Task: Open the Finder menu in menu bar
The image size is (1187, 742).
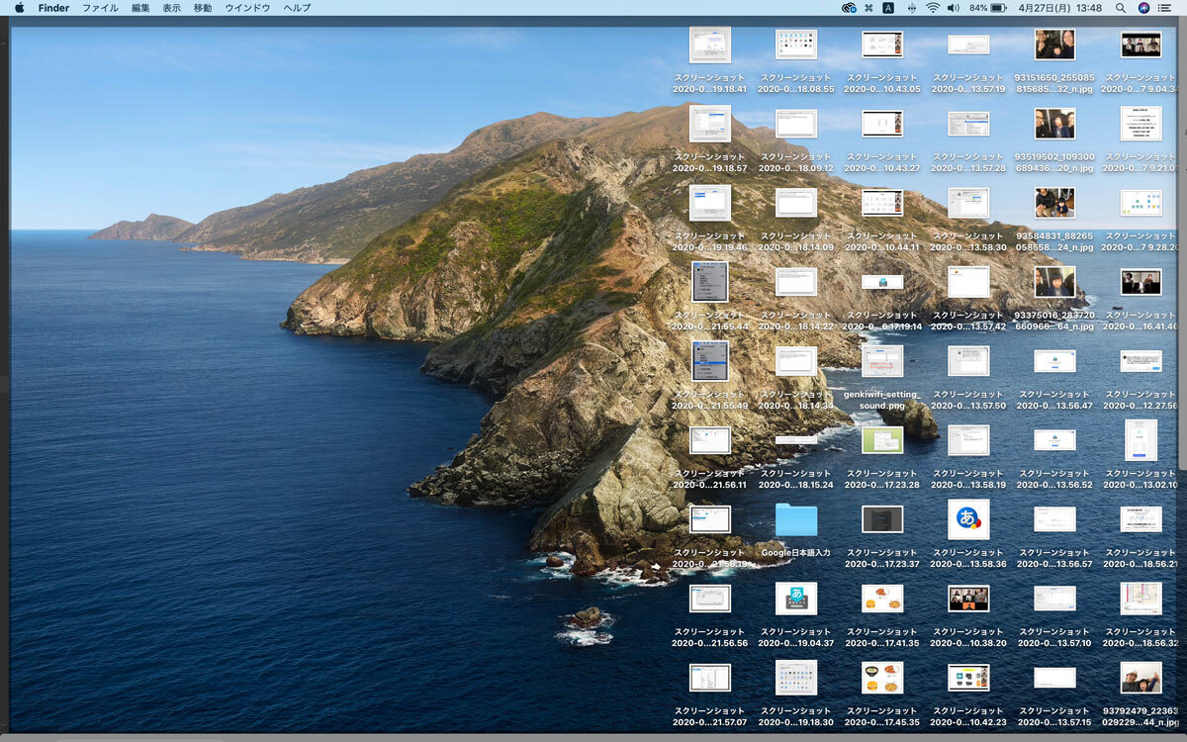Action: (x=53, y=8)
